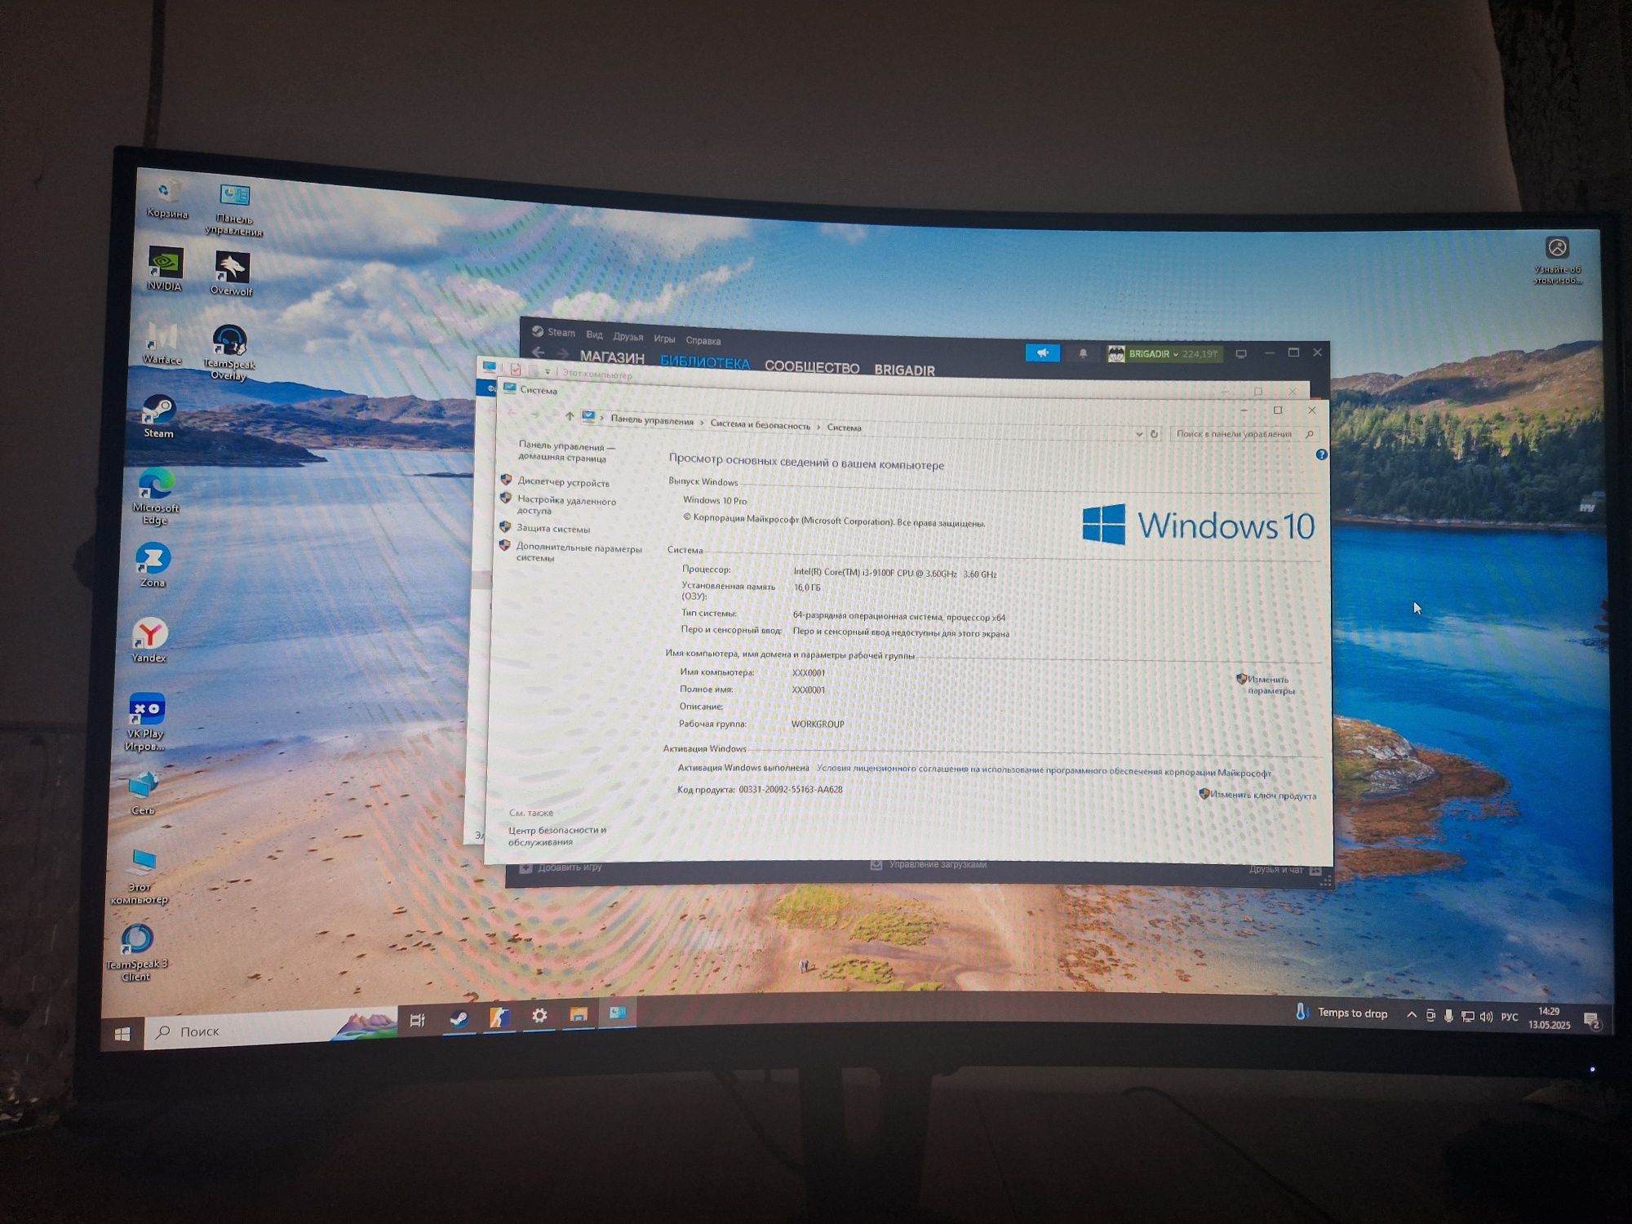Viewport: 1632px width, 1224px height.
Task: Open Steam notifications bell
Action: tap(1083, 353)
